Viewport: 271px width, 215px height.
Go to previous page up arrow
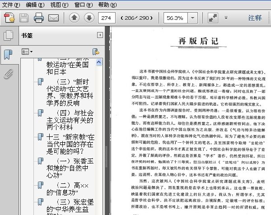75,18
